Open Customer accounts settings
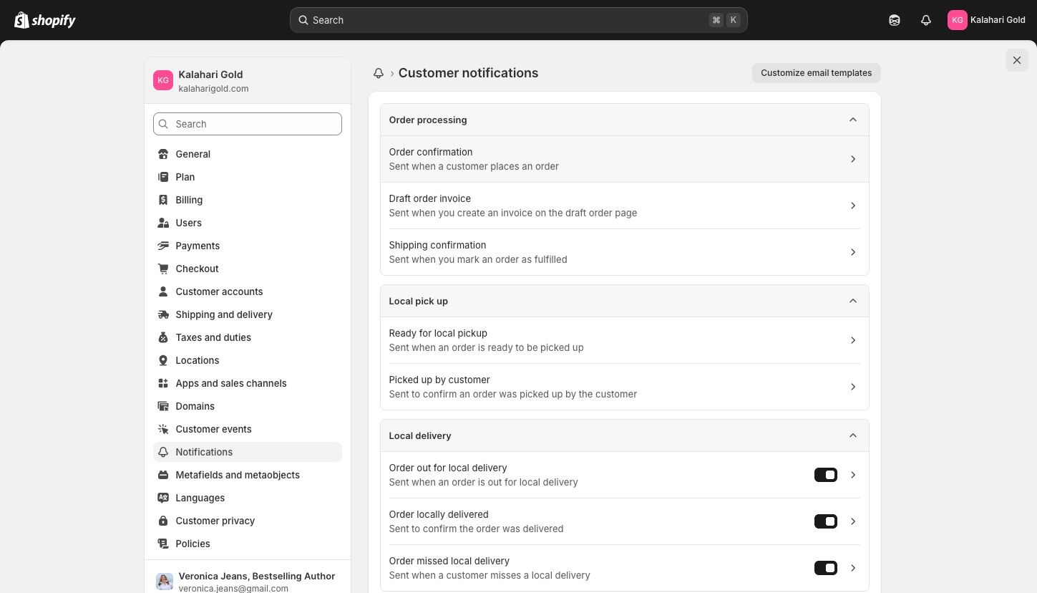This screenshot has width=1037, height=593. click(x=219, y=291)
